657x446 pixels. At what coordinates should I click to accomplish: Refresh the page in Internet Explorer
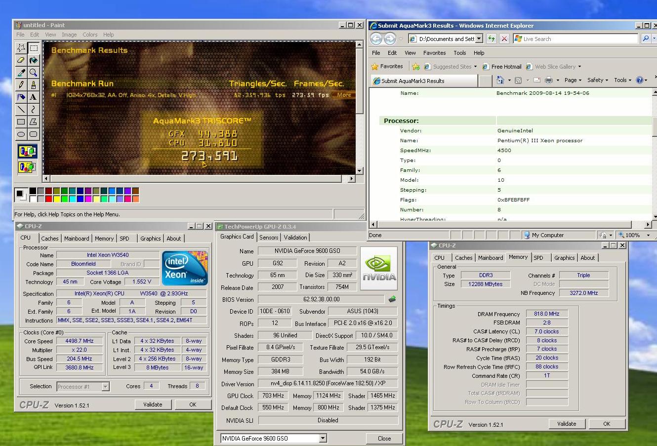click(x=491, y=39)
